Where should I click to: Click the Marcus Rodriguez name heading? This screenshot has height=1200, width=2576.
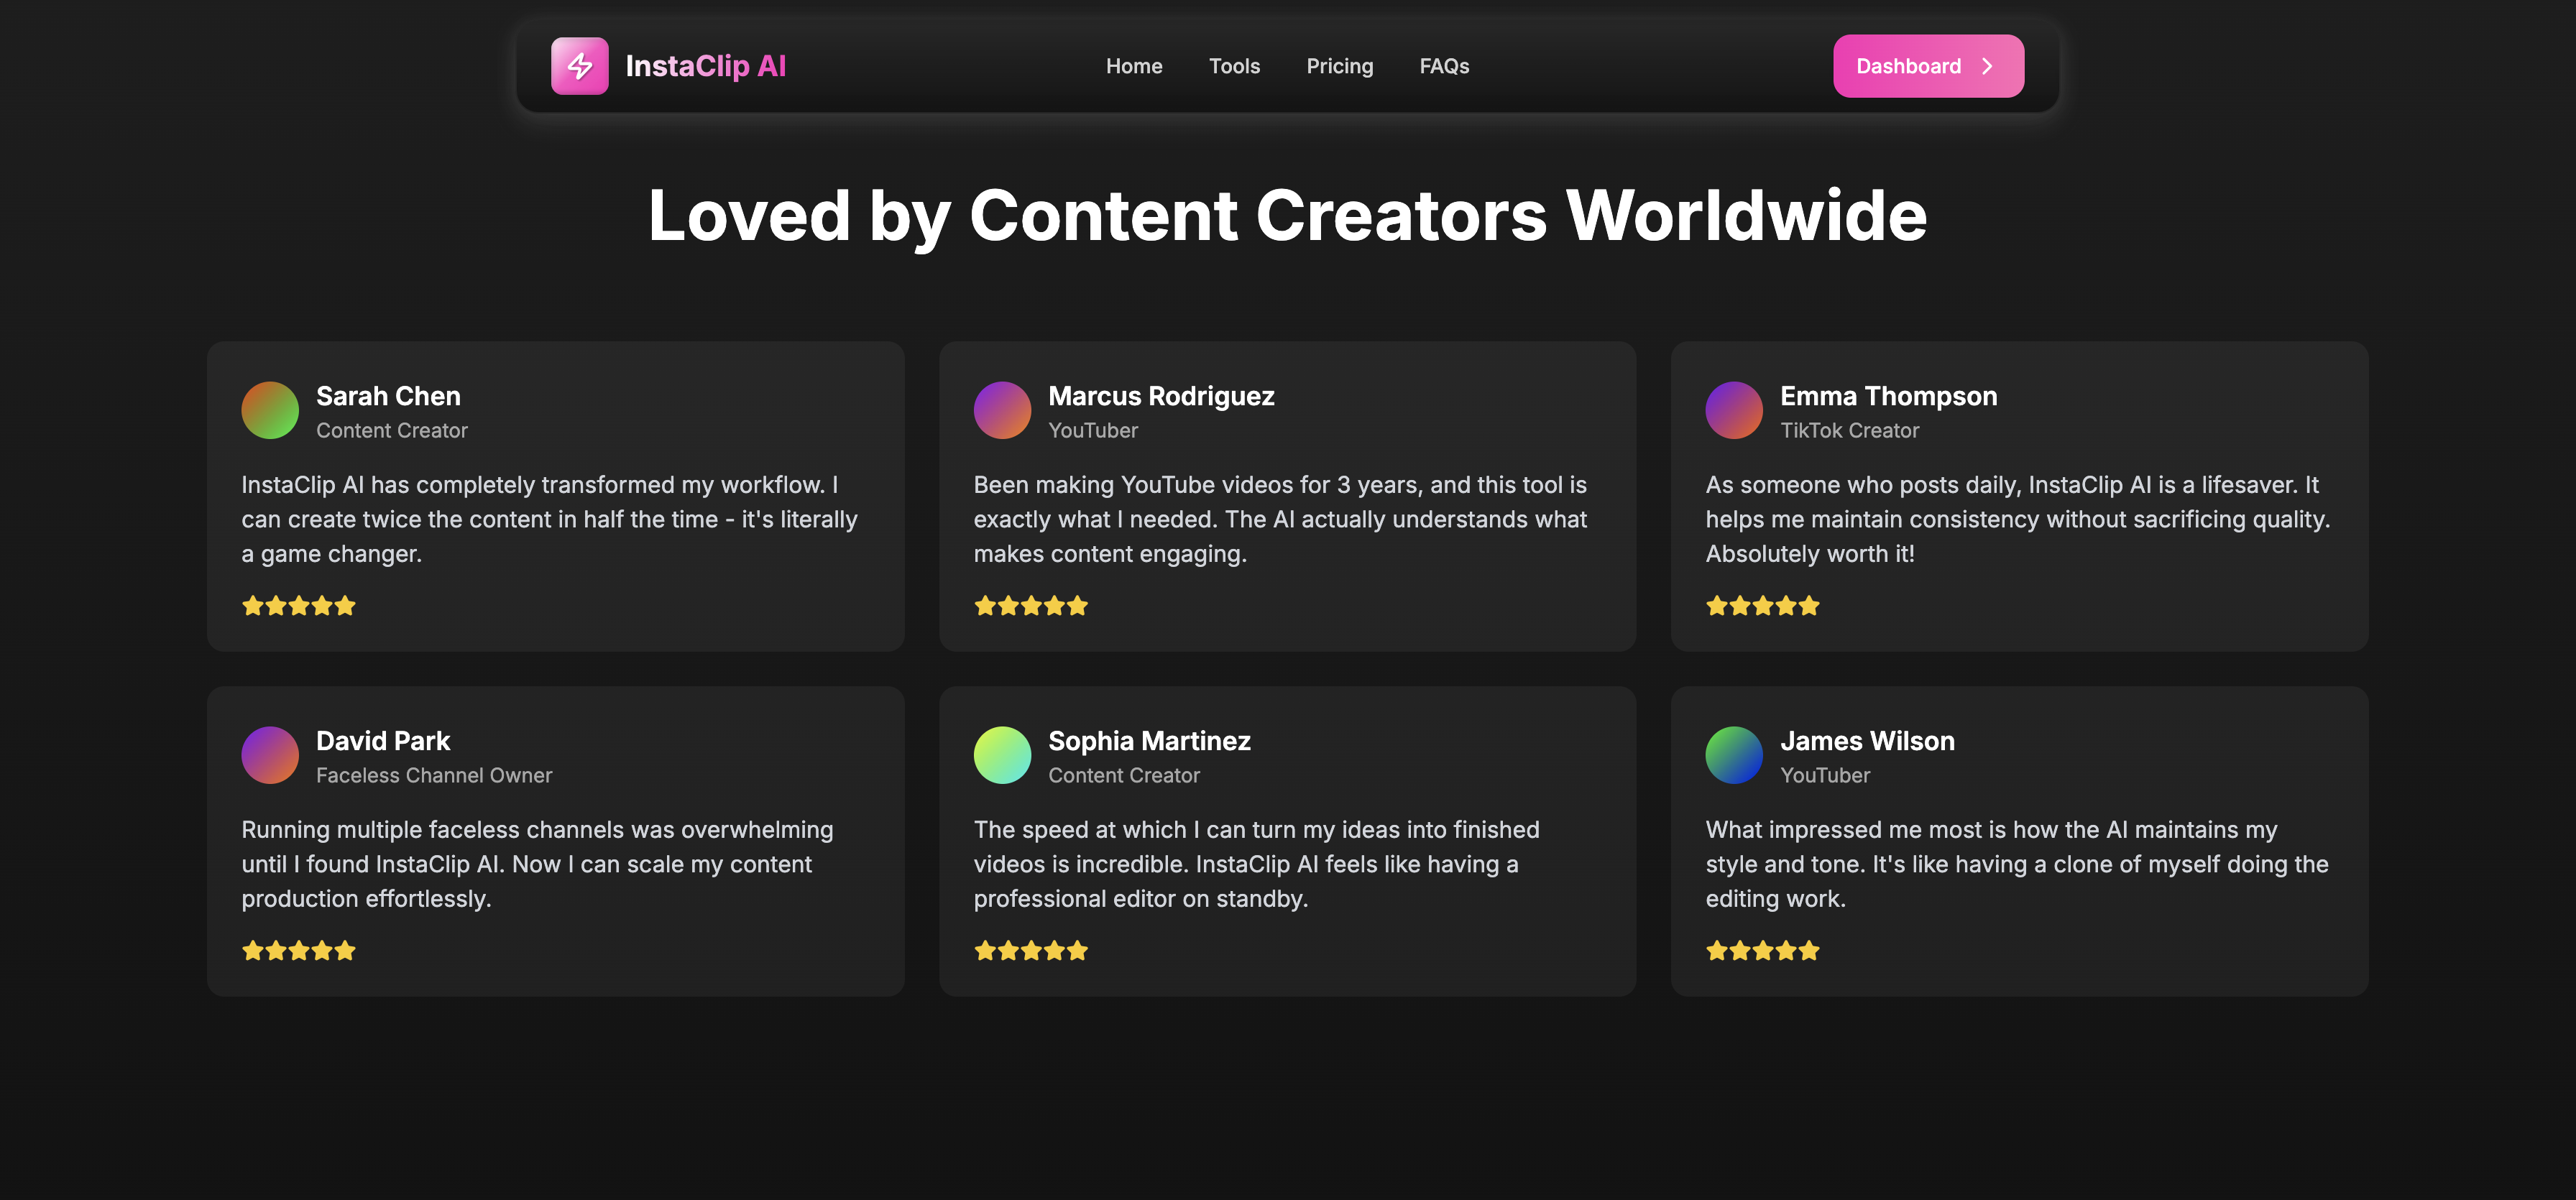tap(1161, 396)
